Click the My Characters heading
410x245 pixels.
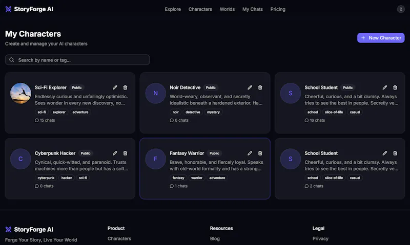pos(33,34)
